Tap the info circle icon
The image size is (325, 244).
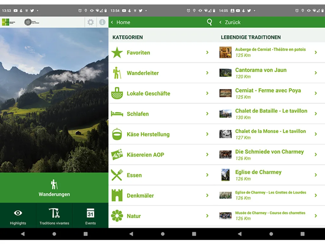[101, 22]
